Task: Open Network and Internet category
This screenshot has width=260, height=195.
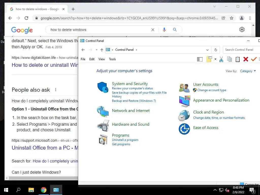Action: click(x=131, y=111)
